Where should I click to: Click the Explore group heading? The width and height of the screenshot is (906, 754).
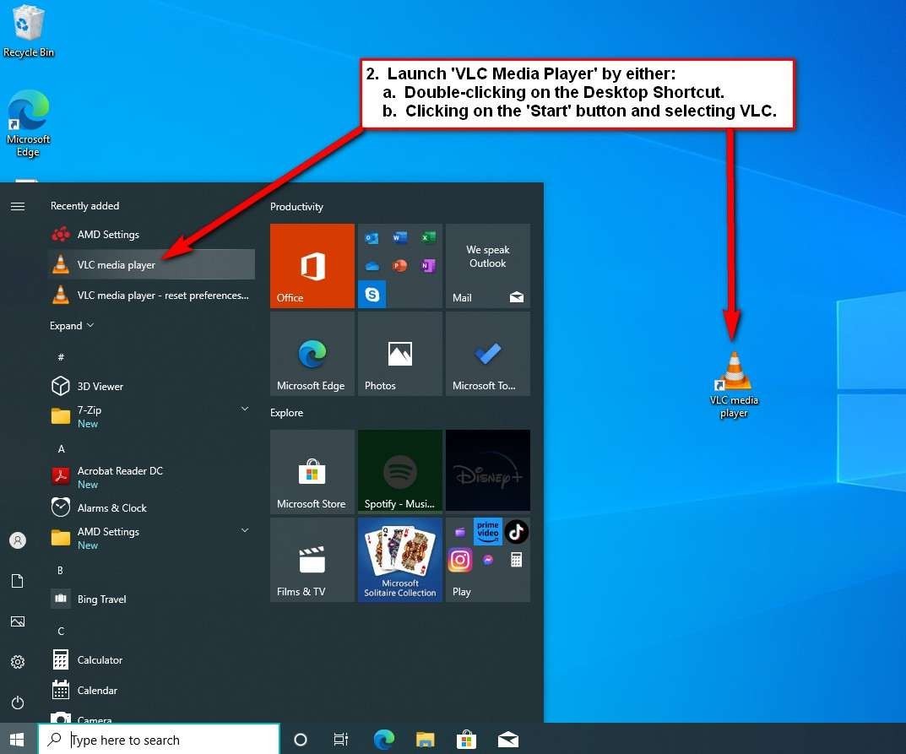(x=286, y=413)
